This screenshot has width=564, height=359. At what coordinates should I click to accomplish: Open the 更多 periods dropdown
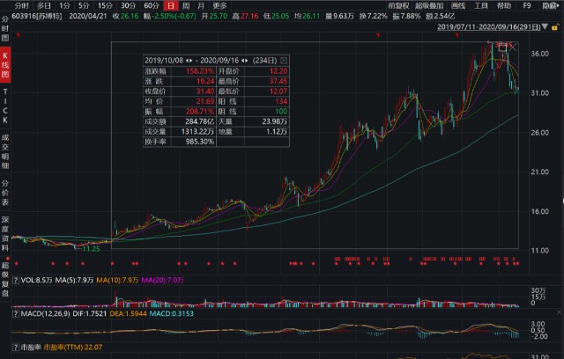coord(219,5)
